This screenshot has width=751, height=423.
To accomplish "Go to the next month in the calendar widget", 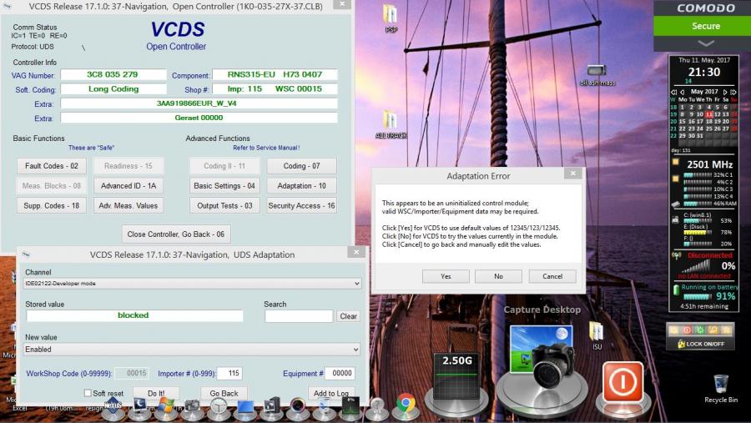I will (725, 92).
